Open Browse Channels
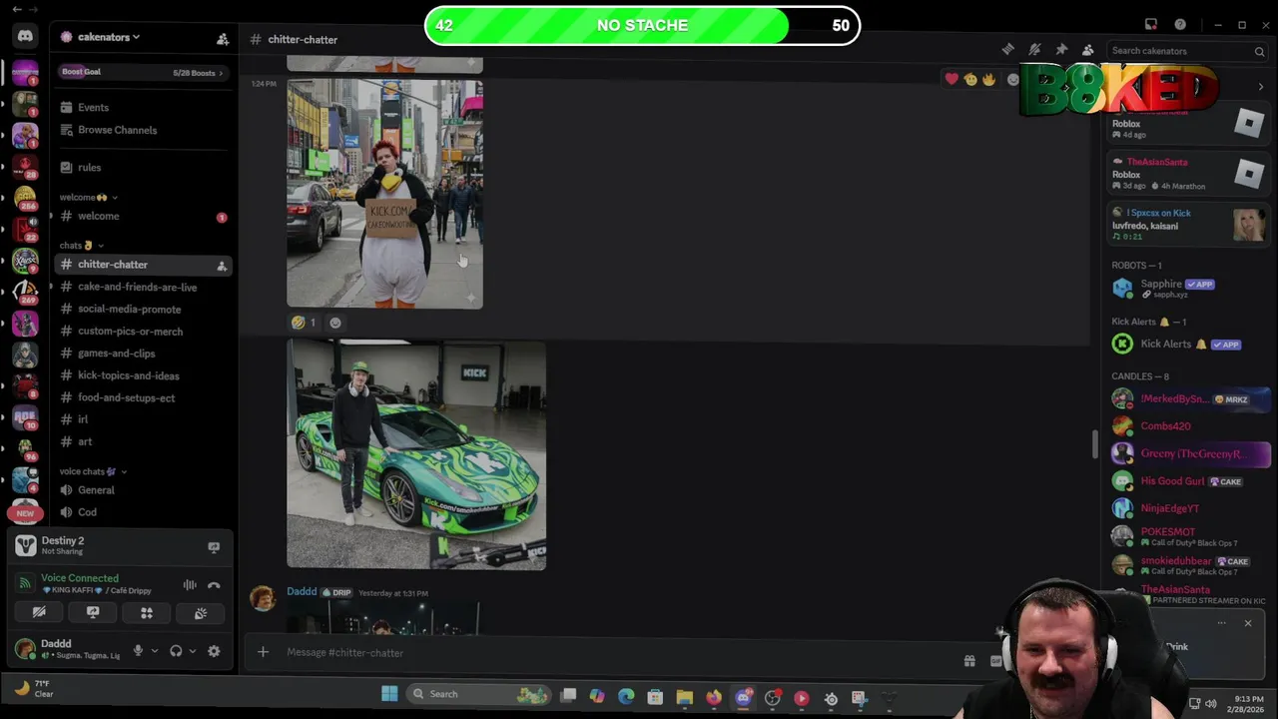 (x=117, y=130)
